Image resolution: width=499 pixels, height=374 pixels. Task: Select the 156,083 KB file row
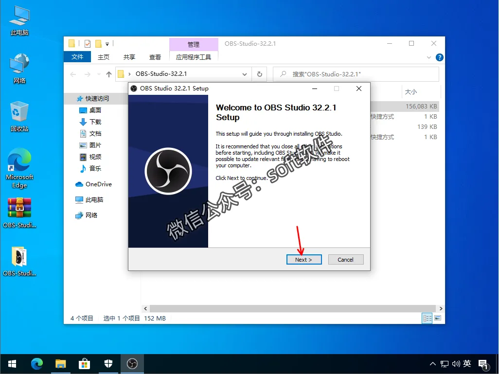[x=405, y=107]
